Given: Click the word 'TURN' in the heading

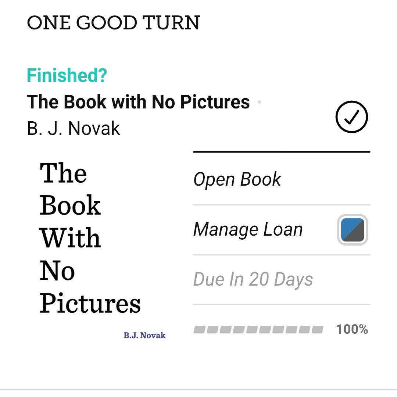Looking at the screenshot, I should (x=171, y=23).
